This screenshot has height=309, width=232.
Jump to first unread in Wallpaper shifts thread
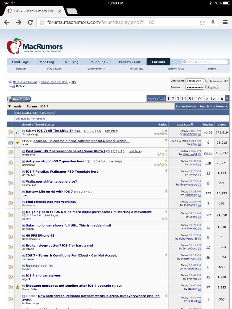click(x=24, y=182)
